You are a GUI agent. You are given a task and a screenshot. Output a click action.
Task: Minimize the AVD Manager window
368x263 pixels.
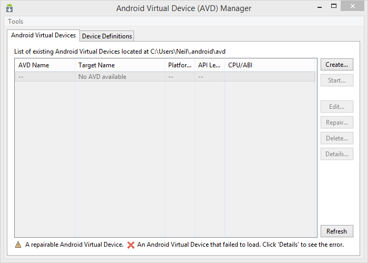(x=321, y=6)
